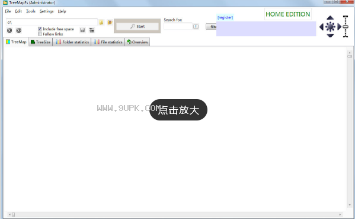Click the pan right arrow in navigation control
Image resolution: width=355 pixels, height=219 pixels.
(x=339, y=27)
